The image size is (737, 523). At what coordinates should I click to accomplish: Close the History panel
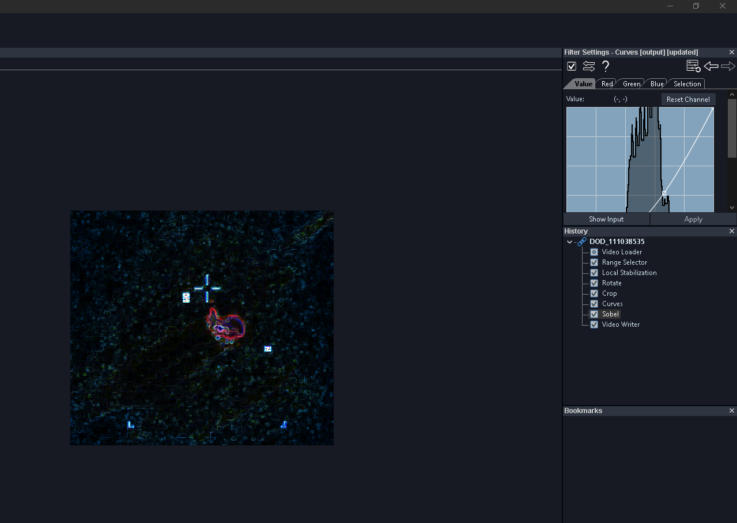point(732,231)
